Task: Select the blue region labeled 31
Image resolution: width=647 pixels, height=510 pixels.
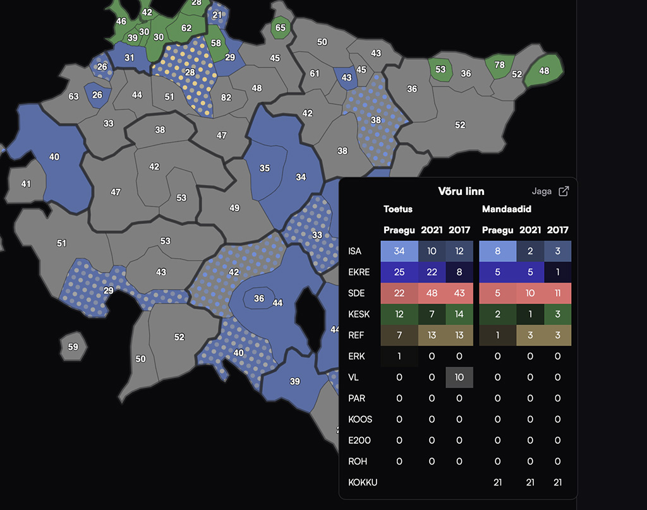Action: pos(130,58)
